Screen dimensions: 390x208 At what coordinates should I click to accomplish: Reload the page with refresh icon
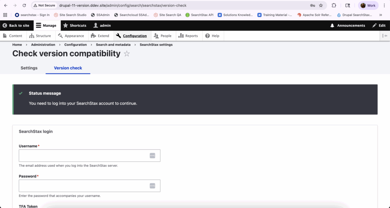[24, 5]
